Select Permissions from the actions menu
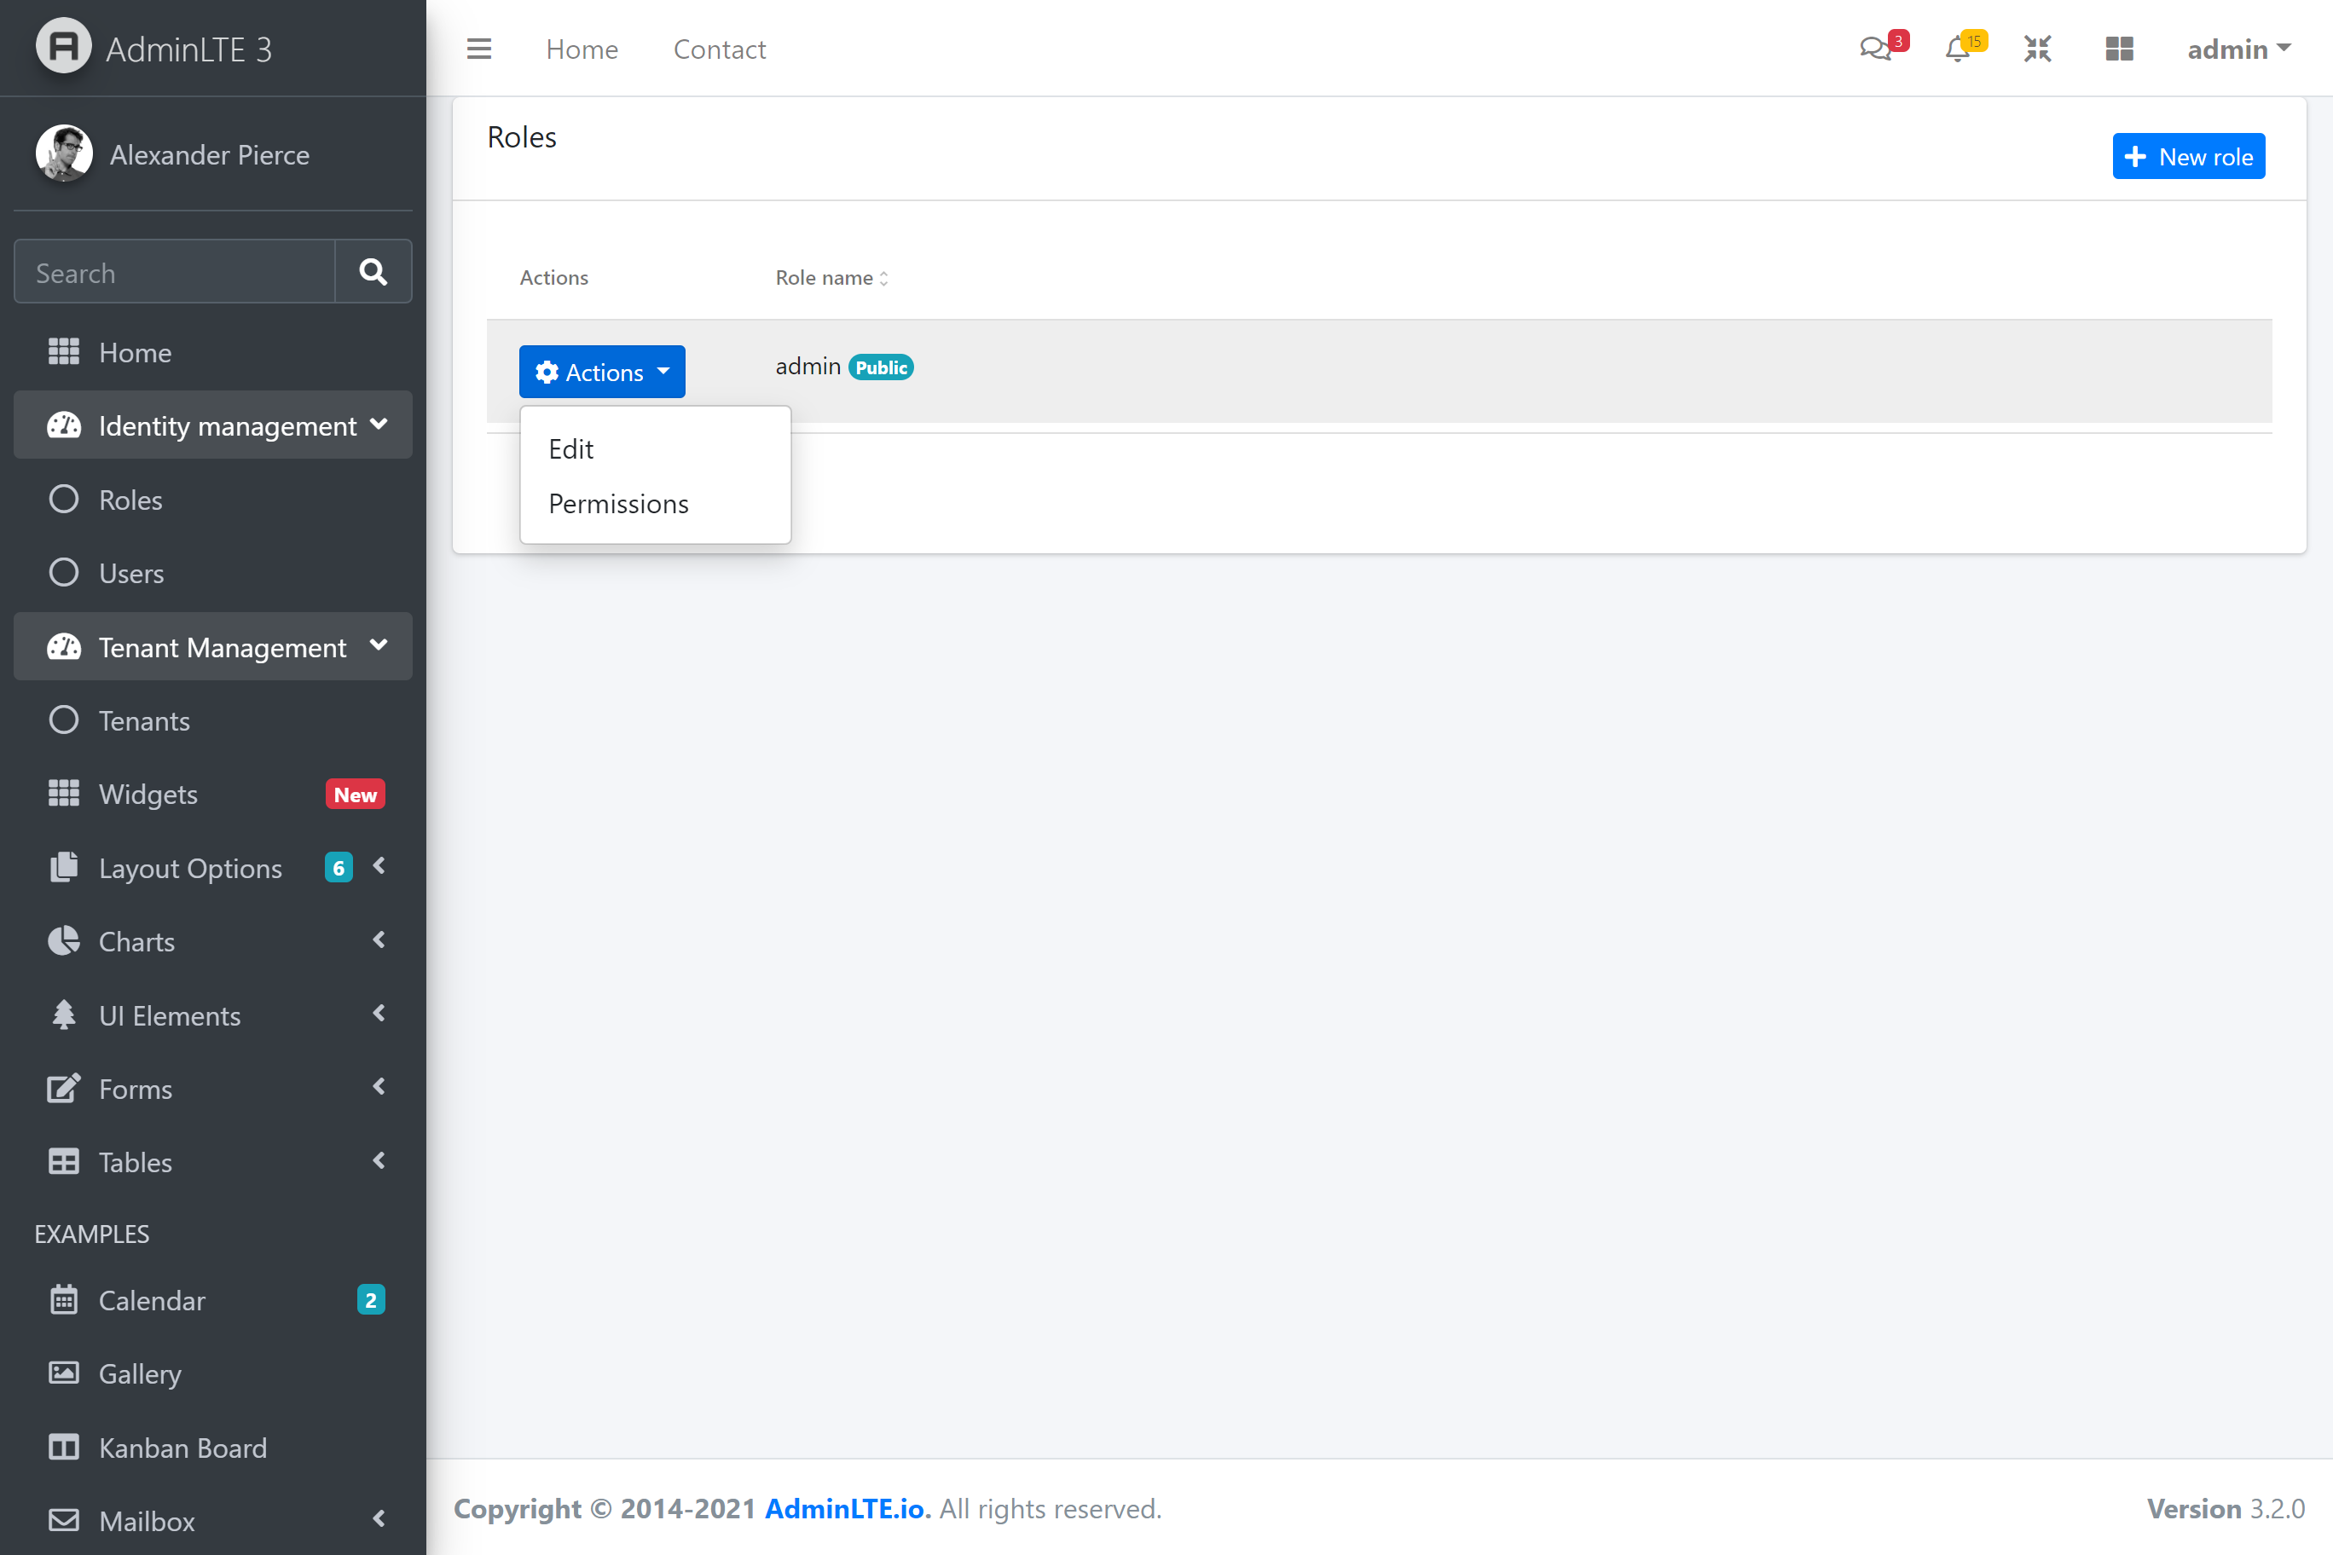Viewport: 2333px width, 1555px height. tap(618, 504)
